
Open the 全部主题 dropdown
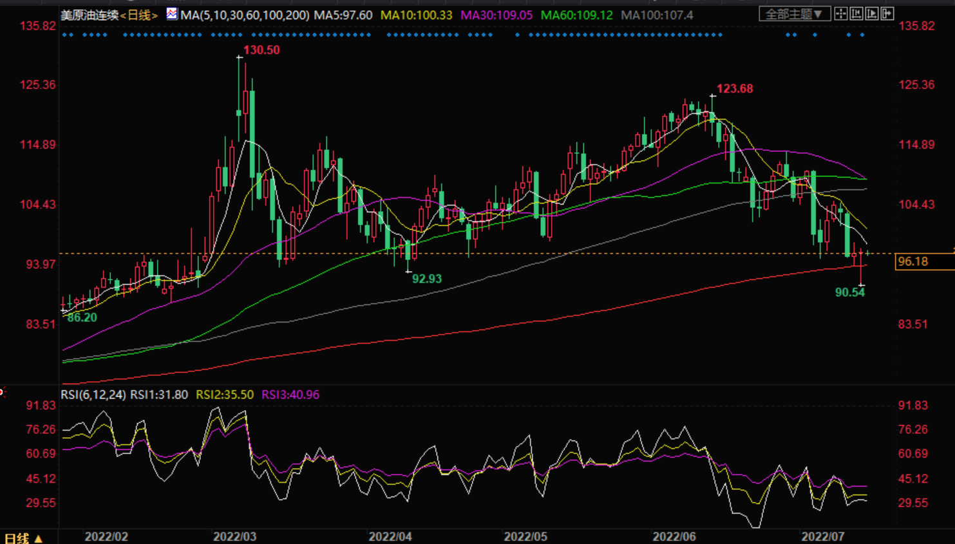(793, 14)
